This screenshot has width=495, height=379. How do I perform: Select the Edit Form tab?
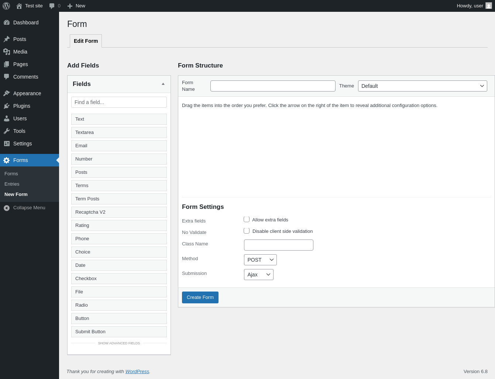coord(86,41)
